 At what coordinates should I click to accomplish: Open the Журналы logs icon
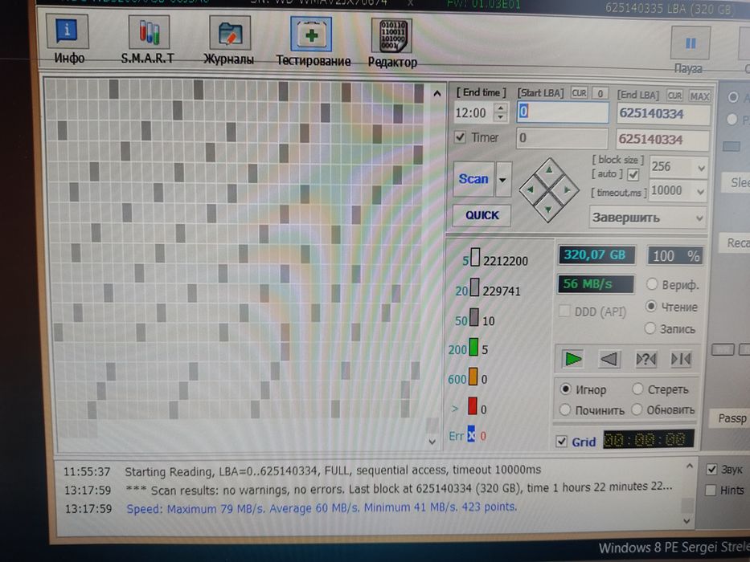pyautogui.click(x=230, y=33)
